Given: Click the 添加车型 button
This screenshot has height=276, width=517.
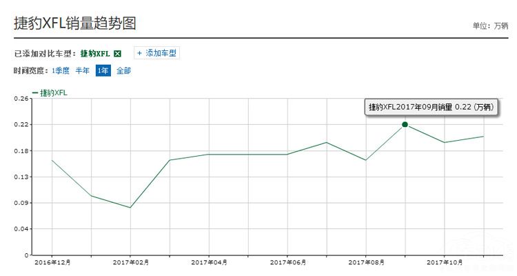Looking at the screenshot, I should coord(156,53).
